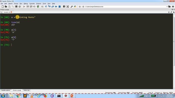Select the Console 1/A tab

click(8, 12)
